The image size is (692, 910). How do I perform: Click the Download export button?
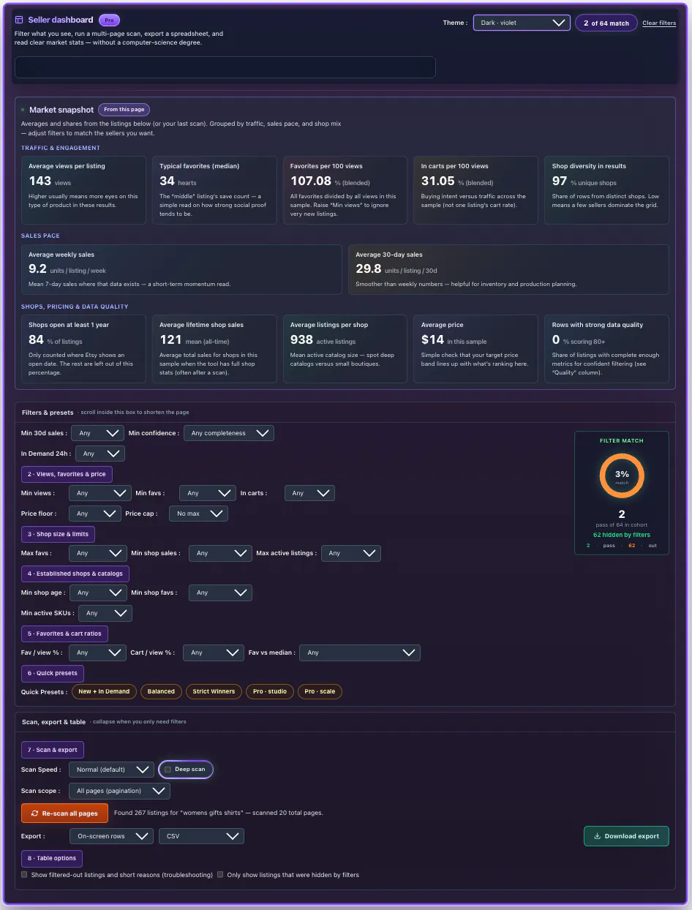point(626,836)
